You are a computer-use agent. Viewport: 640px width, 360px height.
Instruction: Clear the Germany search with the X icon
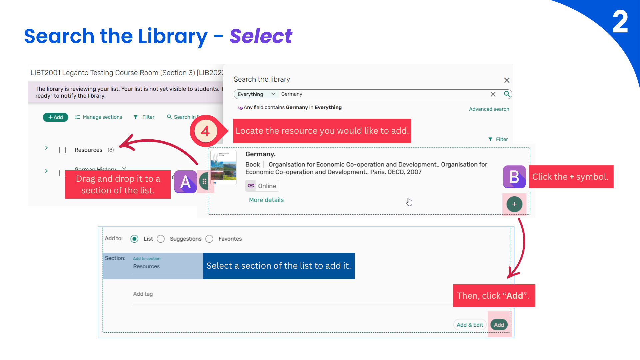point(493,94)
